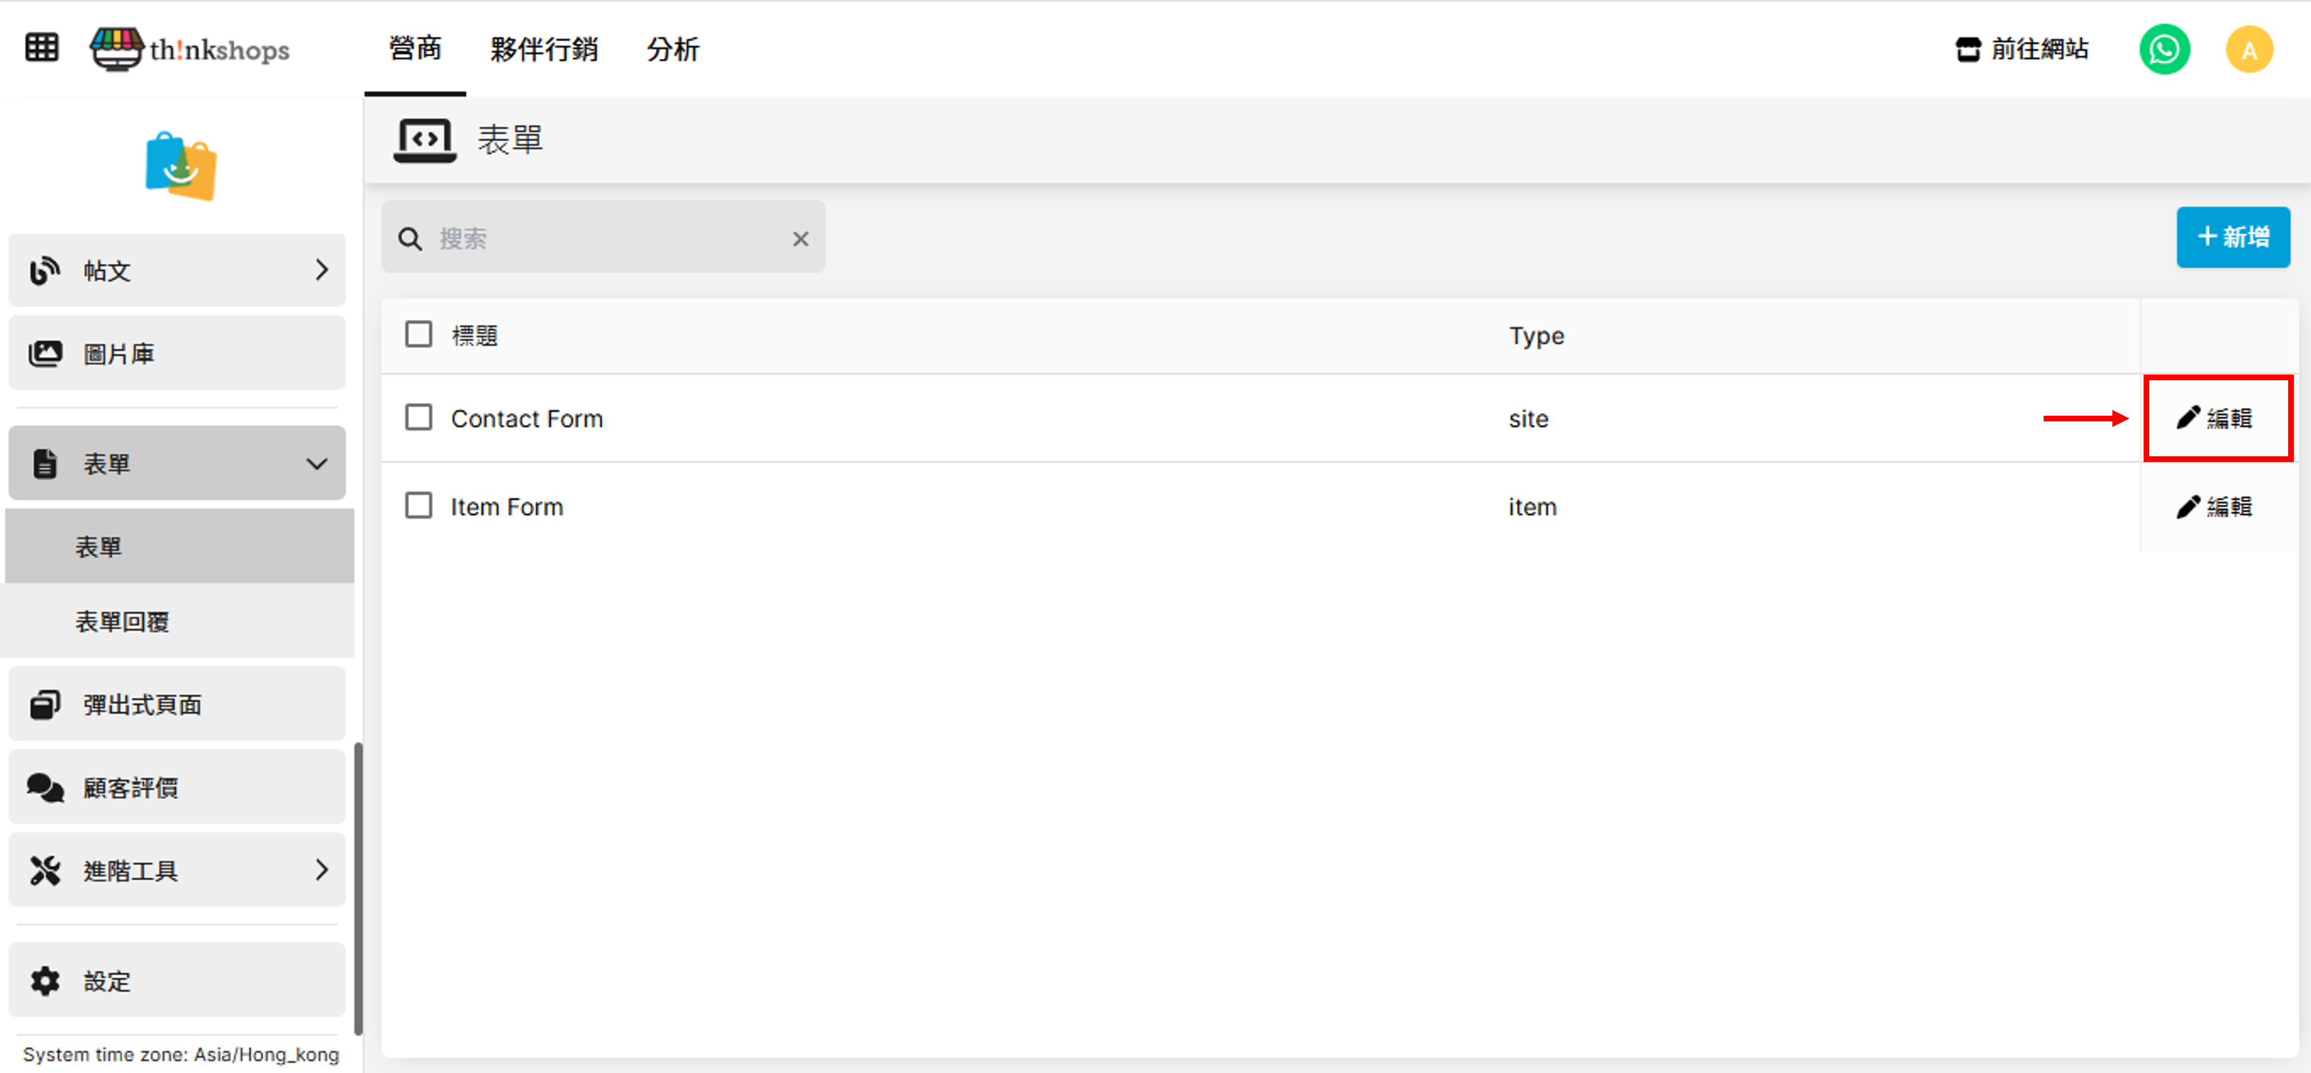Check the Item Form checkbox
2311x1073 pixels.
pos(418,505)
